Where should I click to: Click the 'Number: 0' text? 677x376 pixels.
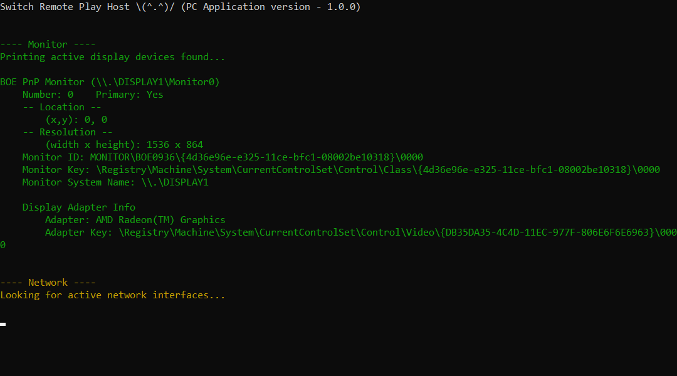(48, 95)
